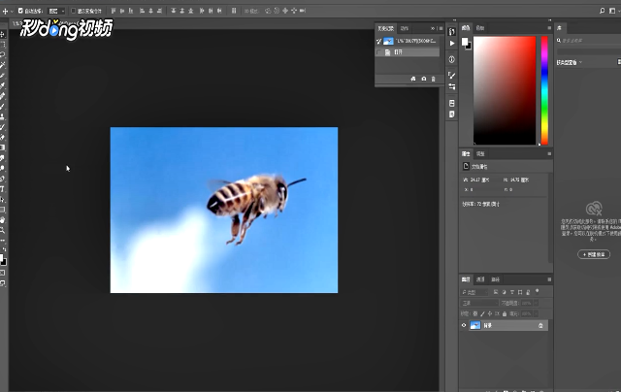Open the Layers panel flyout menu
Viewport: 621px width, 392px height.
(x=549, y=279)
